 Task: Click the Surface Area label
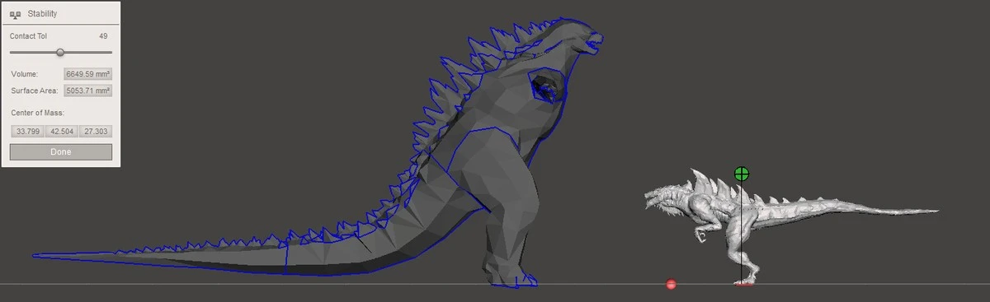click(x=35, y=91)
